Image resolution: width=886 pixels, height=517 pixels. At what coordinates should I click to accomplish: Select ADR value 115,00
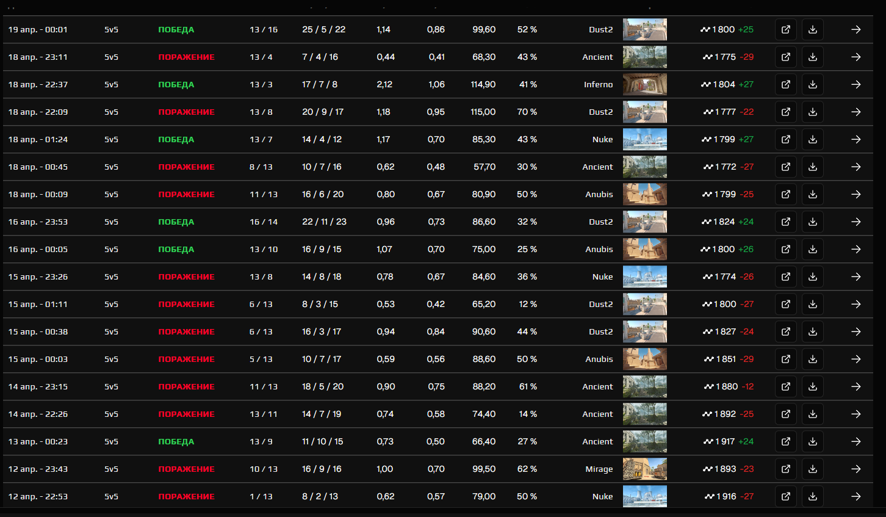483,112
